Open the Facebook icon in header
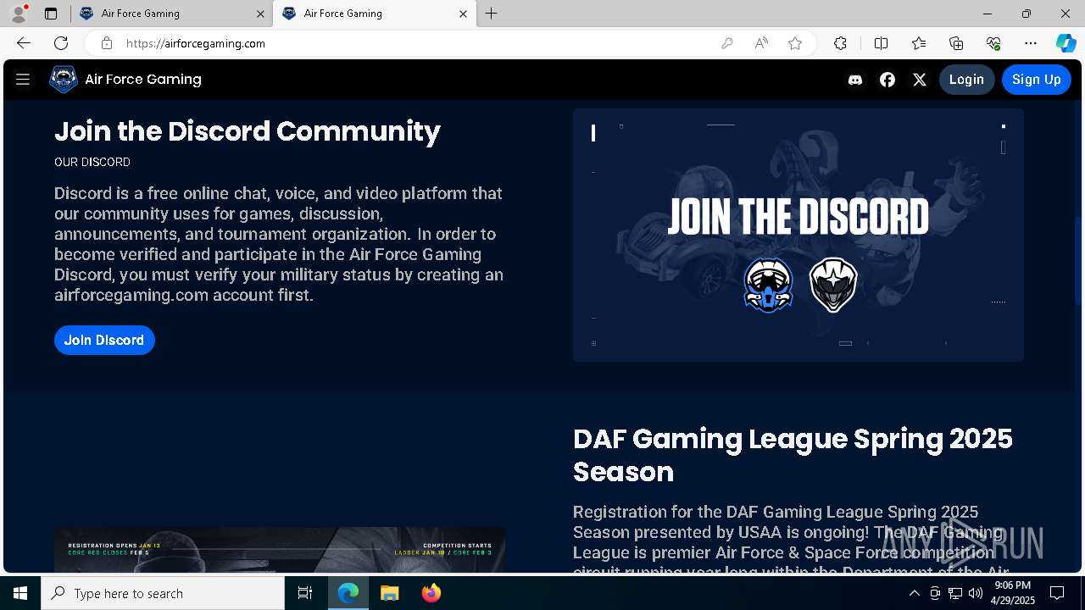1085x610 pixels. click(887, 80)
